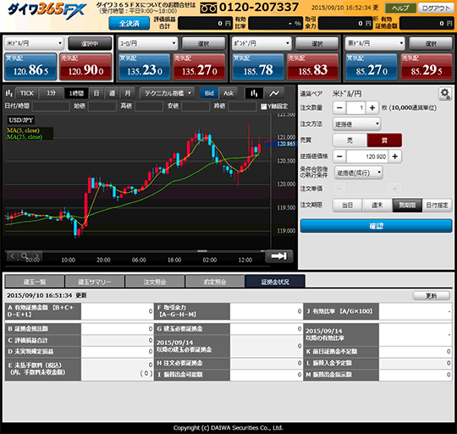Click the USD/JPY bid price 120.865 tile
Image resolution: width=457 pixels, height=434 pixels.
30,66
